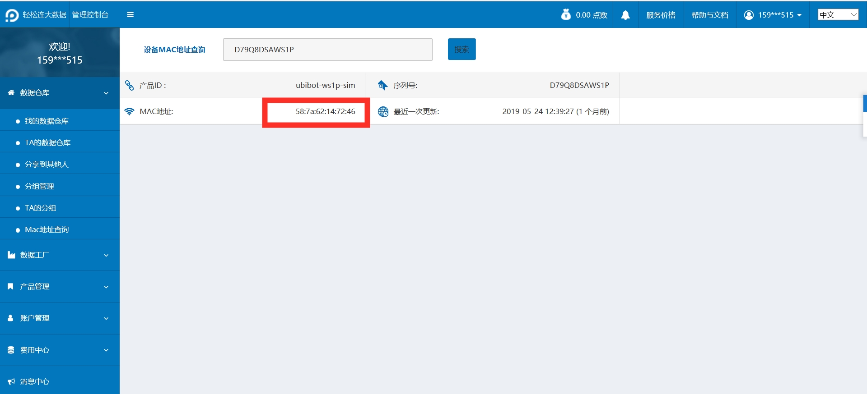Click the product ID link icon

coord(130,85)
